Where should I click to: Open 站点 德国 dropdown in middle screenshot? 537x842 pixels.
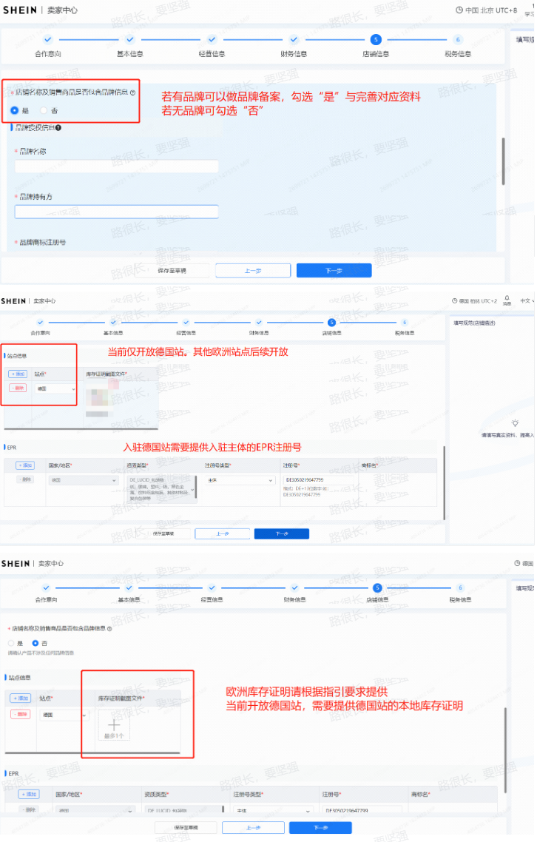56,388
